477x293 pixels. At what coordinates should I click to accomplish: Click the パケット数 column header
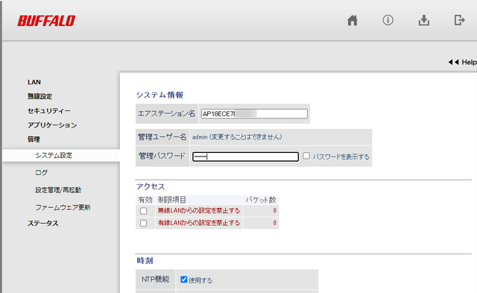pos(261,200)
